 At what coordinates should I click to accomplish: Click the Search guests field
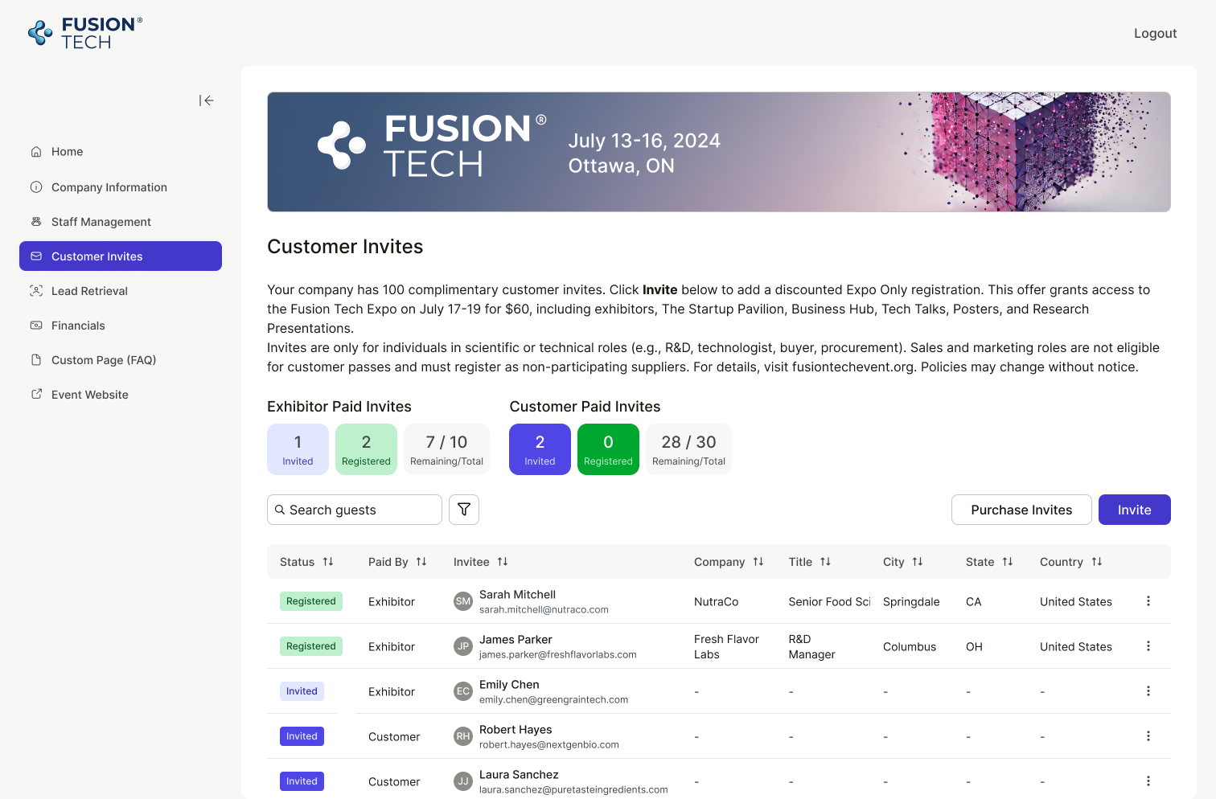tap(355, 510)
